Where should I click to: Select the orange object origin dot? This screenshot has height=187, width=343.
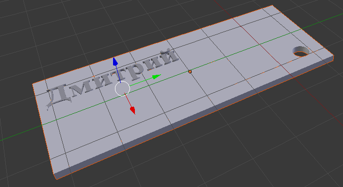pos(190,71)
